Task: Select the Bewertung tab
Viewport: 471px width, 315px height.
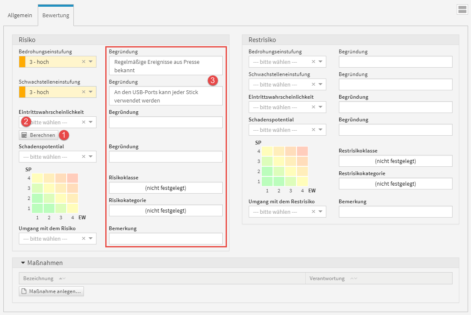Action: click(56, 16)
